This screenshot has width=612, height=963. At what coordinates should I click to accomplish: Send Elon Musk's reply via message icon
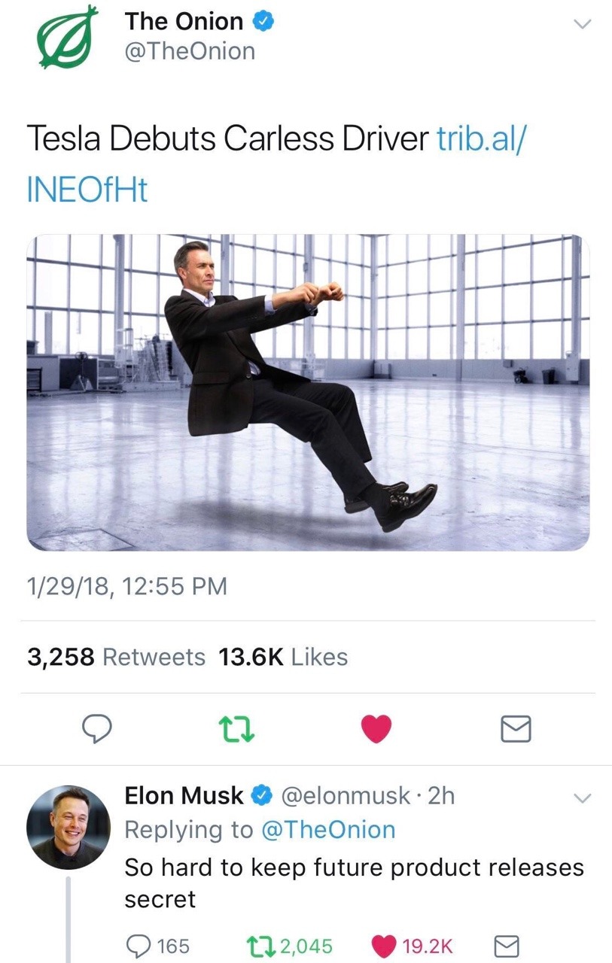point(505,946)
